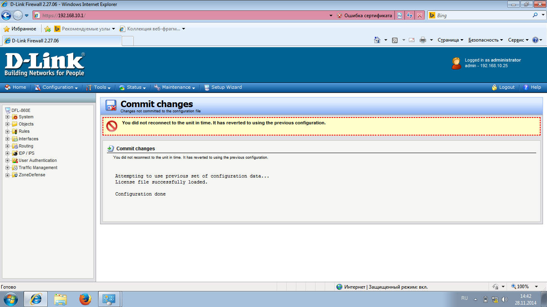Click the administrator user avatar icon

pos(456,63)
